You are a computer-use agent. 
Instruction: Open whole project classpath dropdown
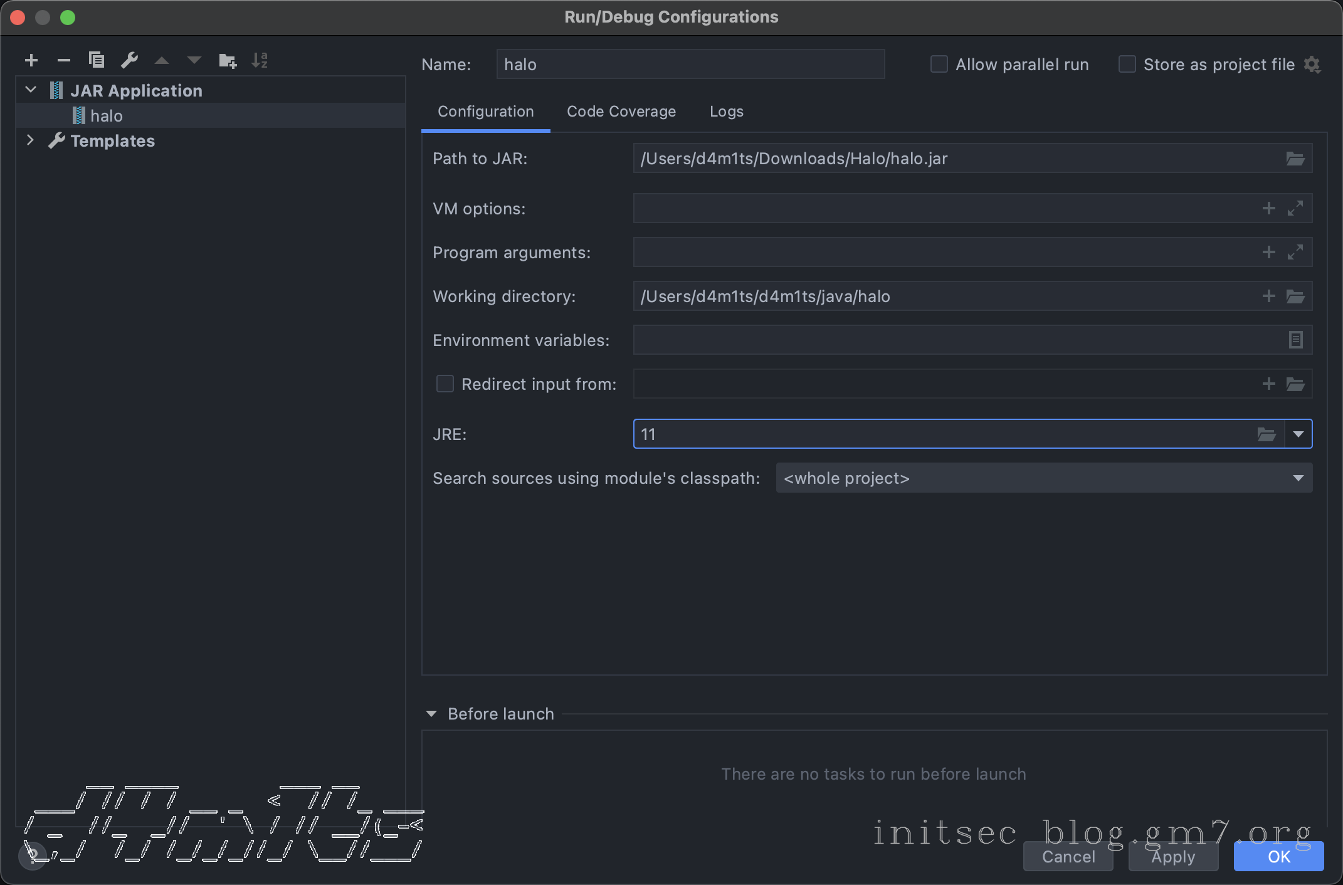(x=1298, y=478)
